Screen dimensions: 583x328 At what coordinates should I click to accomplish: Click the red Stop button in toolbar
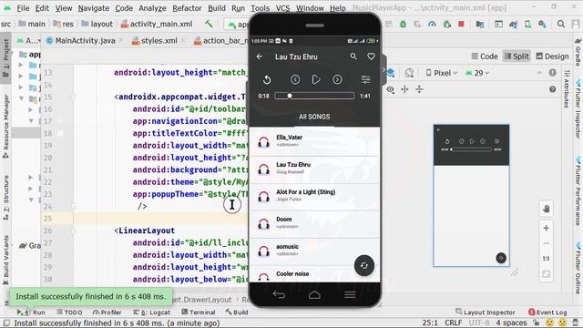(x=461, y=25)
